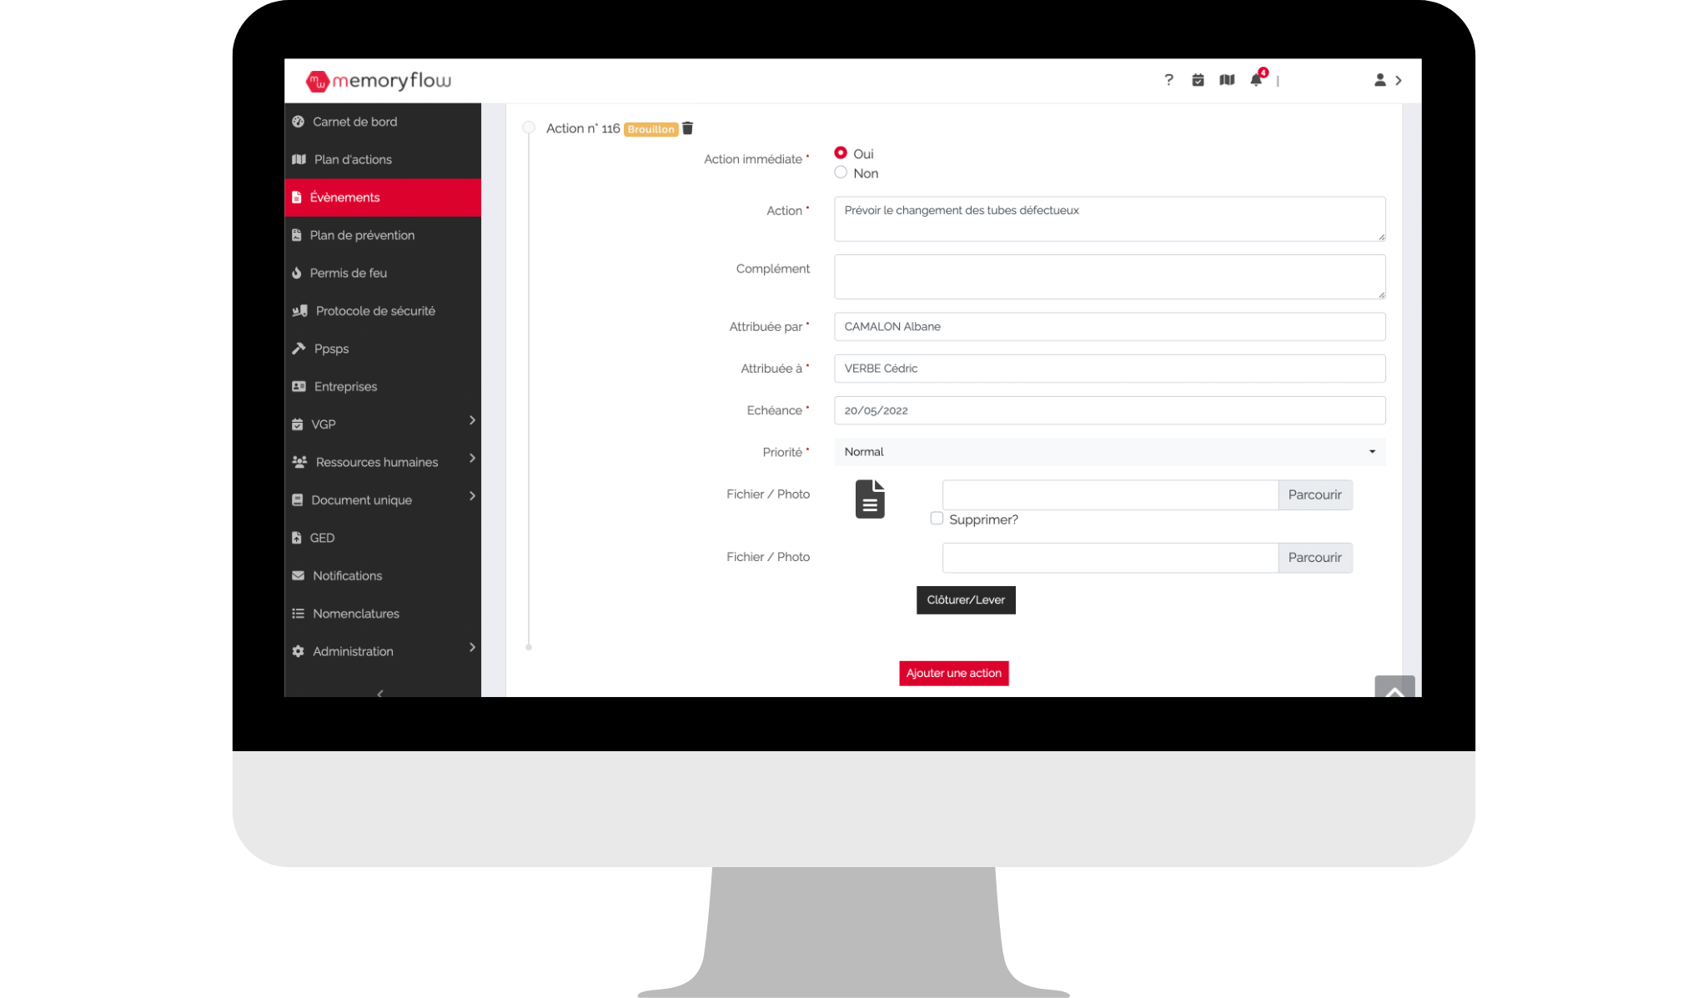The height and width of the screenshot is (998, 1708).
Task: Select the Non radio button for Action immédiate
Action: coord(841,173)
